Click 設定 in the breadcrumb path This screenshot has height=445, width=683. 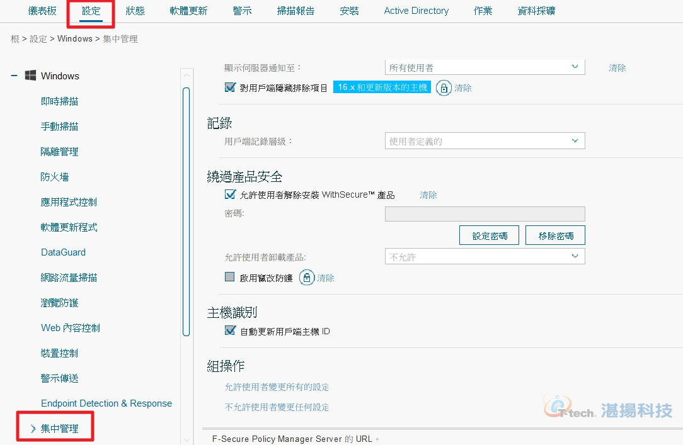tap(38, 39)
